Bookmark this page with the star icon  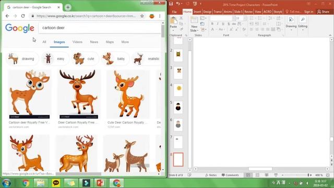(x=142, y=16)
